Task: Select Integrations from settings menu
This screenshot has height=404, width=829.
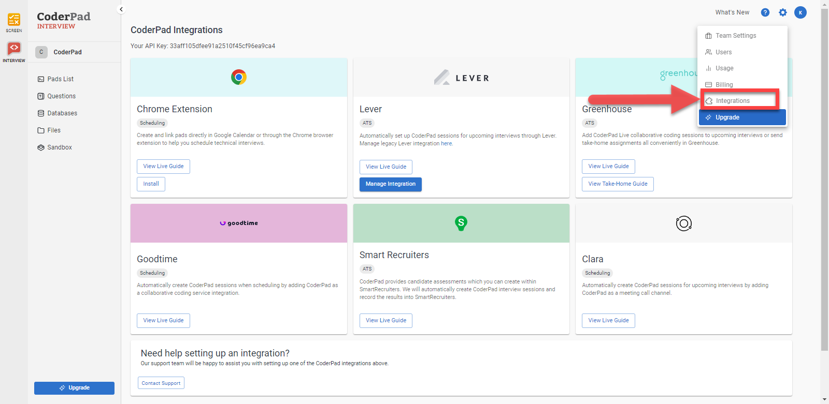Action: pyautogui.click(x=733, y=101)
